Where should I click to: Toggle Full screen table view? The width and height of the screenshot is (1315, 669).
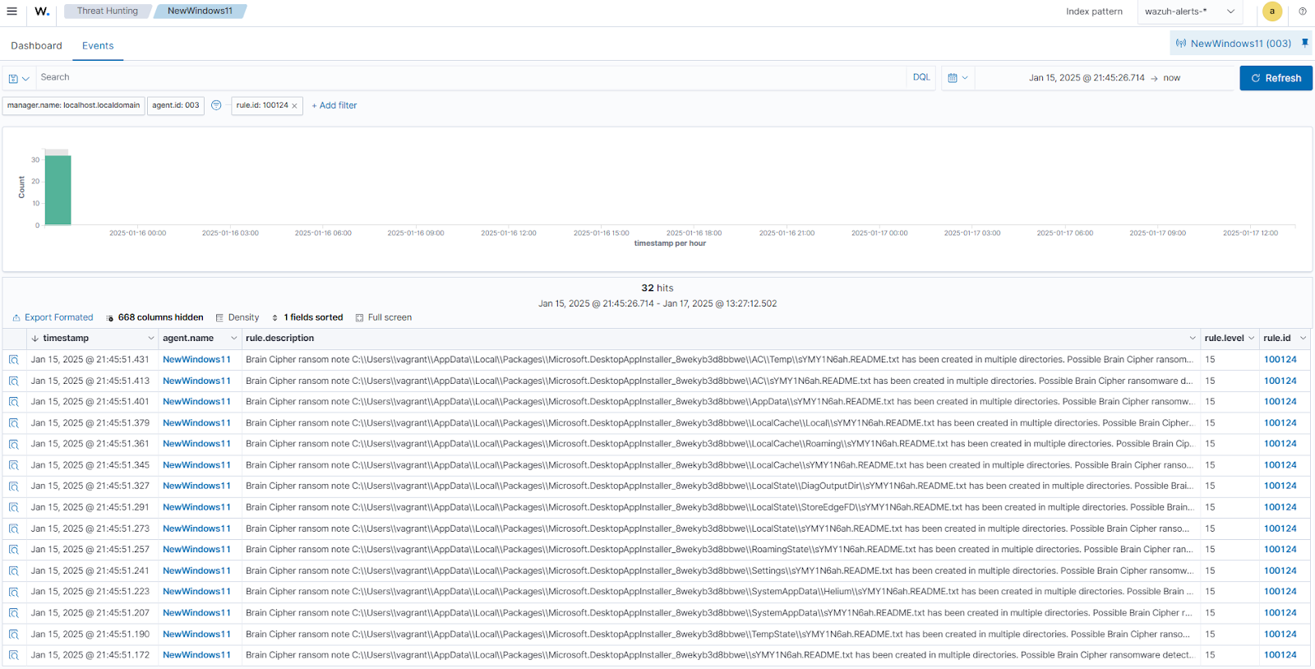point(384,317)
